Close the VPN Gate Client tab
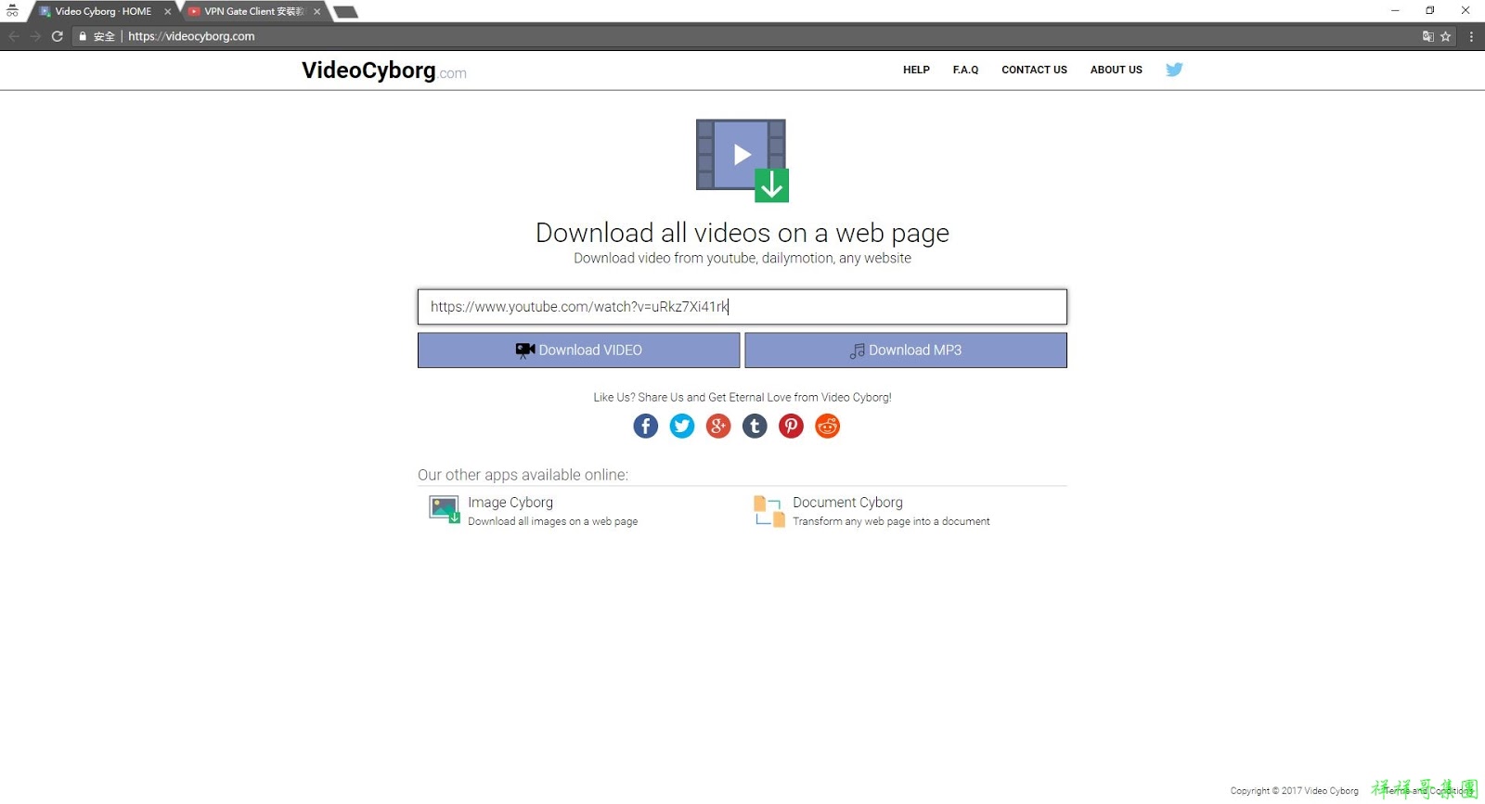1485x804 pixels. click(317, 12)
